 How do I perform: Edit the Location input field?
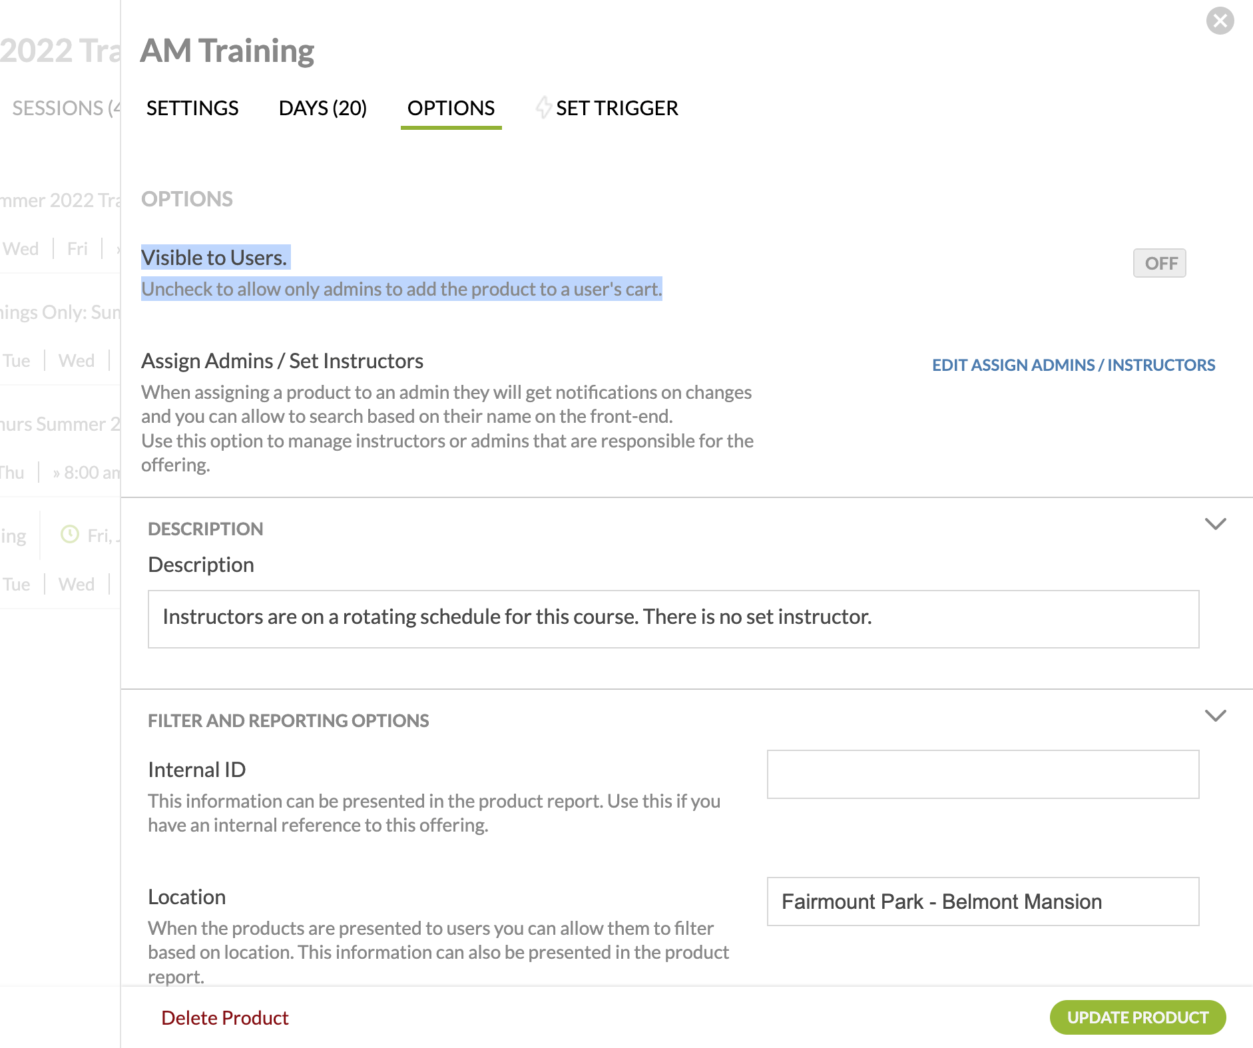[x=983, y=902]
